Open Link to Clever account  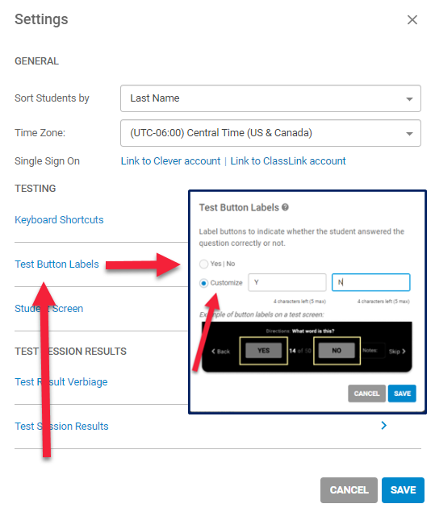[x=170, y=161]
